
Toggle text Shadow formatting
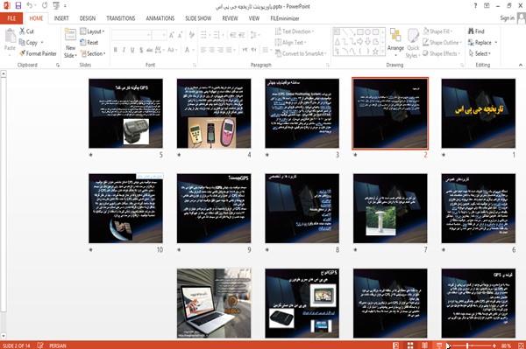141,50
